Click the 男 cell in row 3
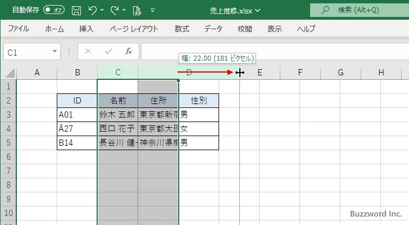This screenshot has height=225, width=409. pyautogui.click(x=199, y=115)
